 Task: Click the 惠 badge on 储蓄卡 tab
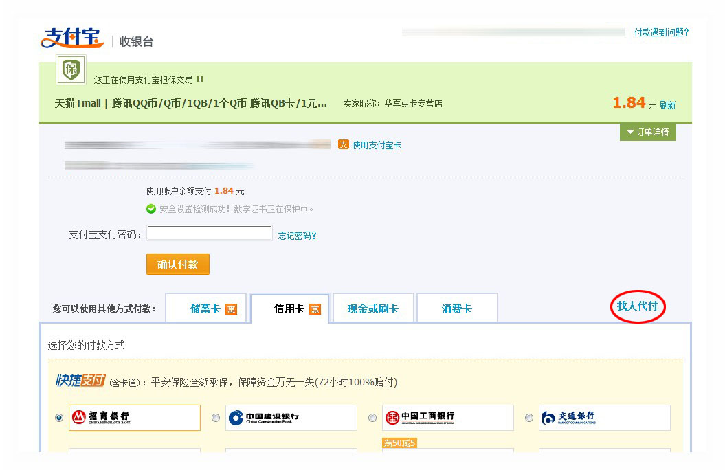[x=231, y=309]
